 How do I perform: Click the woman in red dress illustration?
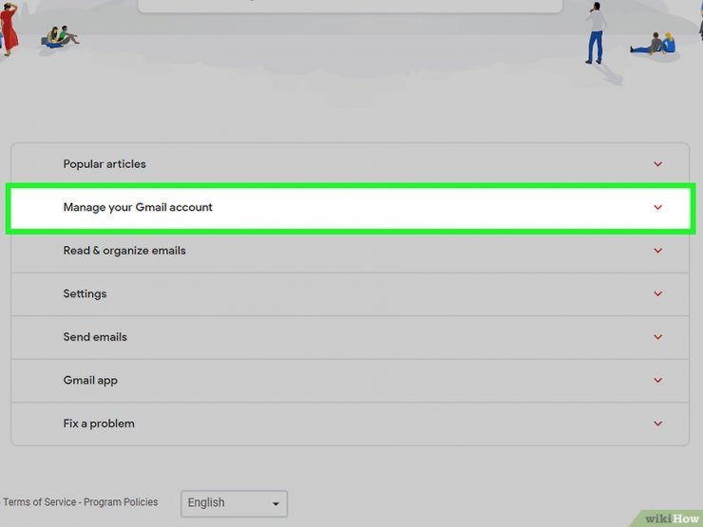9,27
